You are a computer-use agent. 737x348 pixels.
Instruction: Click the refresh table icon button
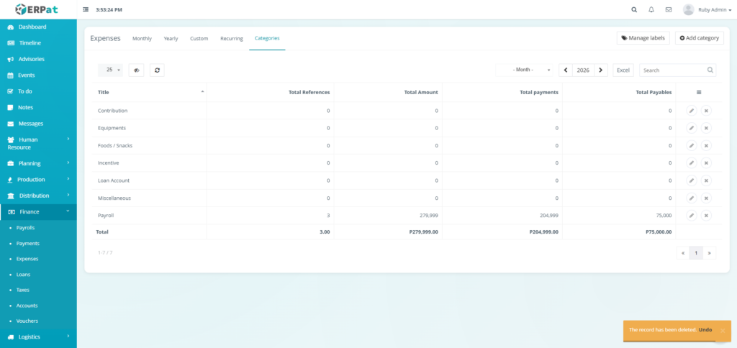point(158,70)
